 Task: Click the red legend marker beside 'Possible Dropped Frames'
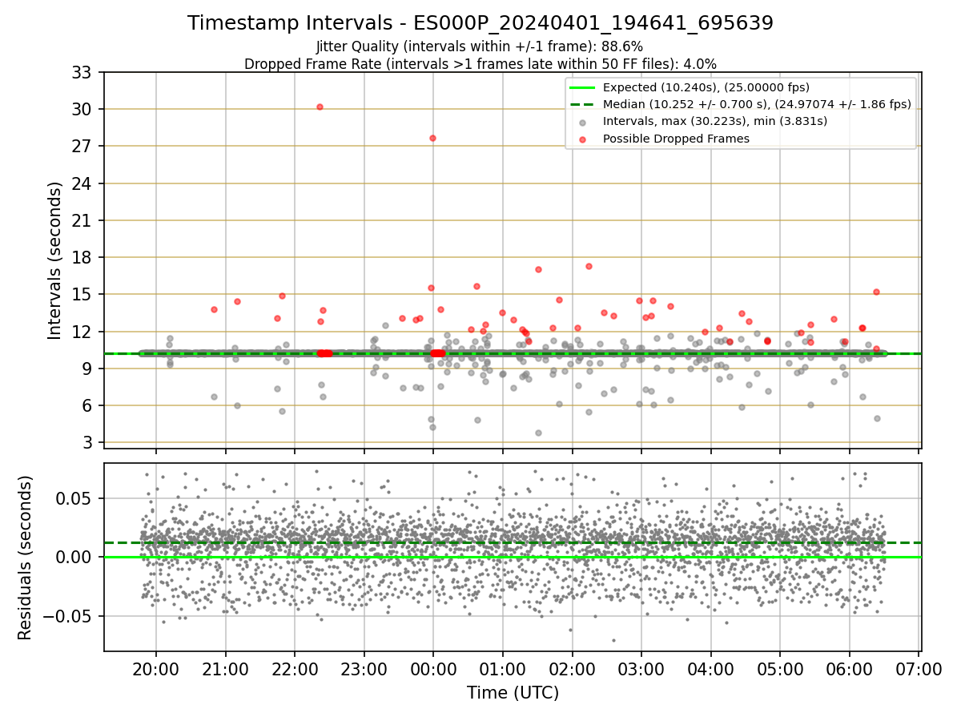pyautogui.click(x=582, y=139)
